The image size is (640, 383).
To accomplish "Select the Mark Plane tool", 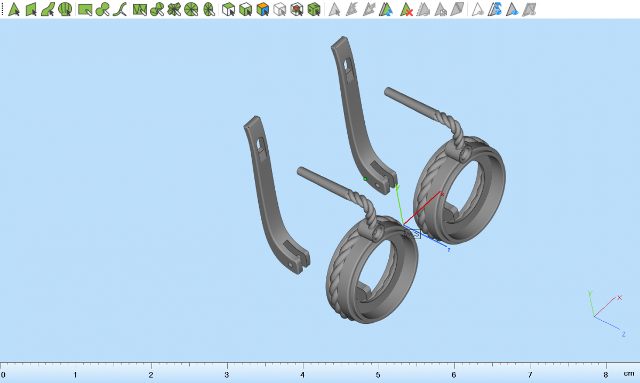I will (31, 9).
